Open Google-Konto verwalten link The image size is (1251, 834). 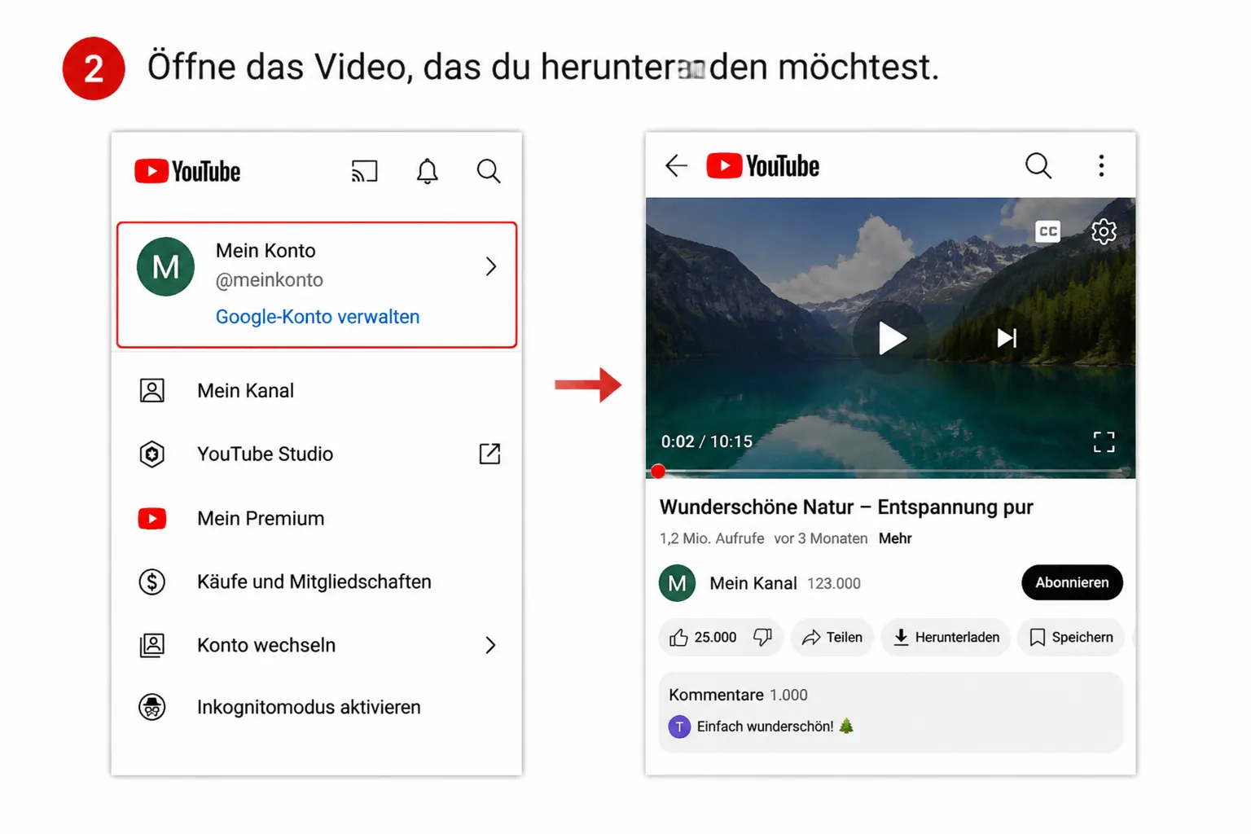pos(318,317)
